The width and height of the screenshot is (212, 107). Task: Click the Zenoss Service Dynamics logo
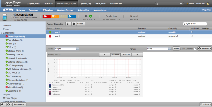[12, 4]
